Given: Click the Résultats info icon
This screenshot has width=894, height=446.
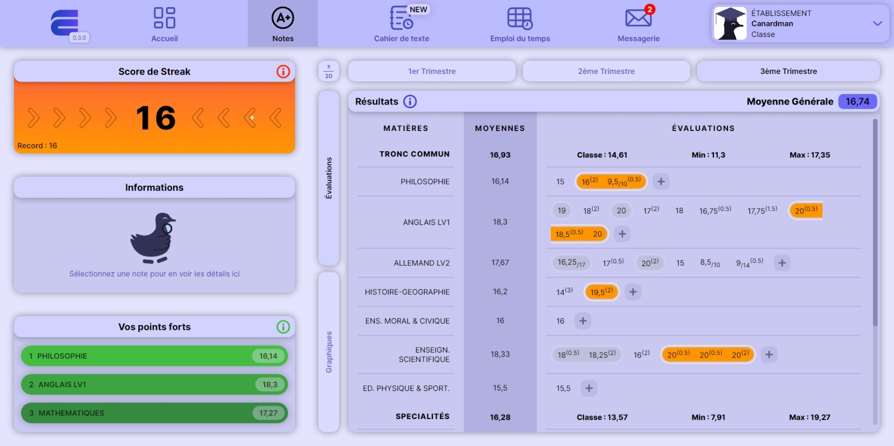Looking at the screenshot, I should click(410, 101).
